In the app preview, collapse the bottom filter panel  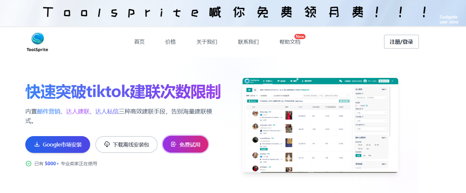tap(384, 164)
